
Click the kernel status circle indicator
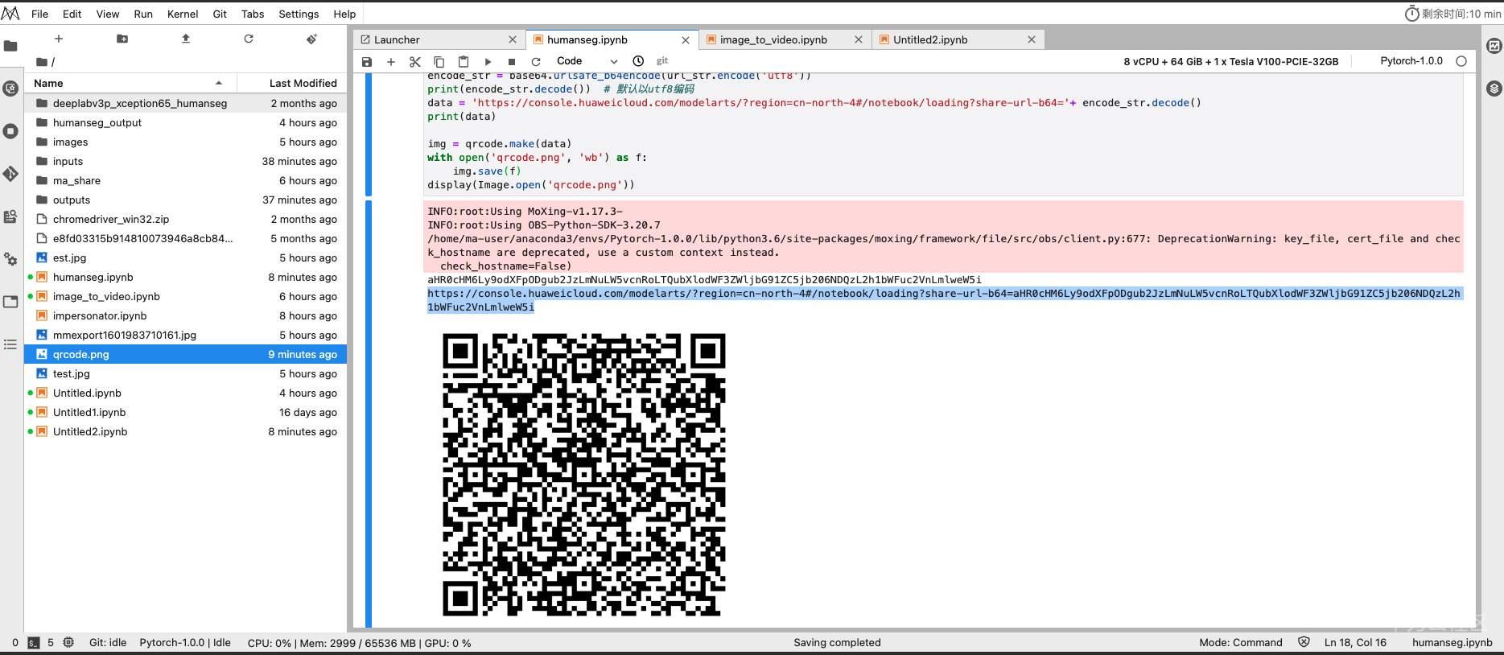1461,61
